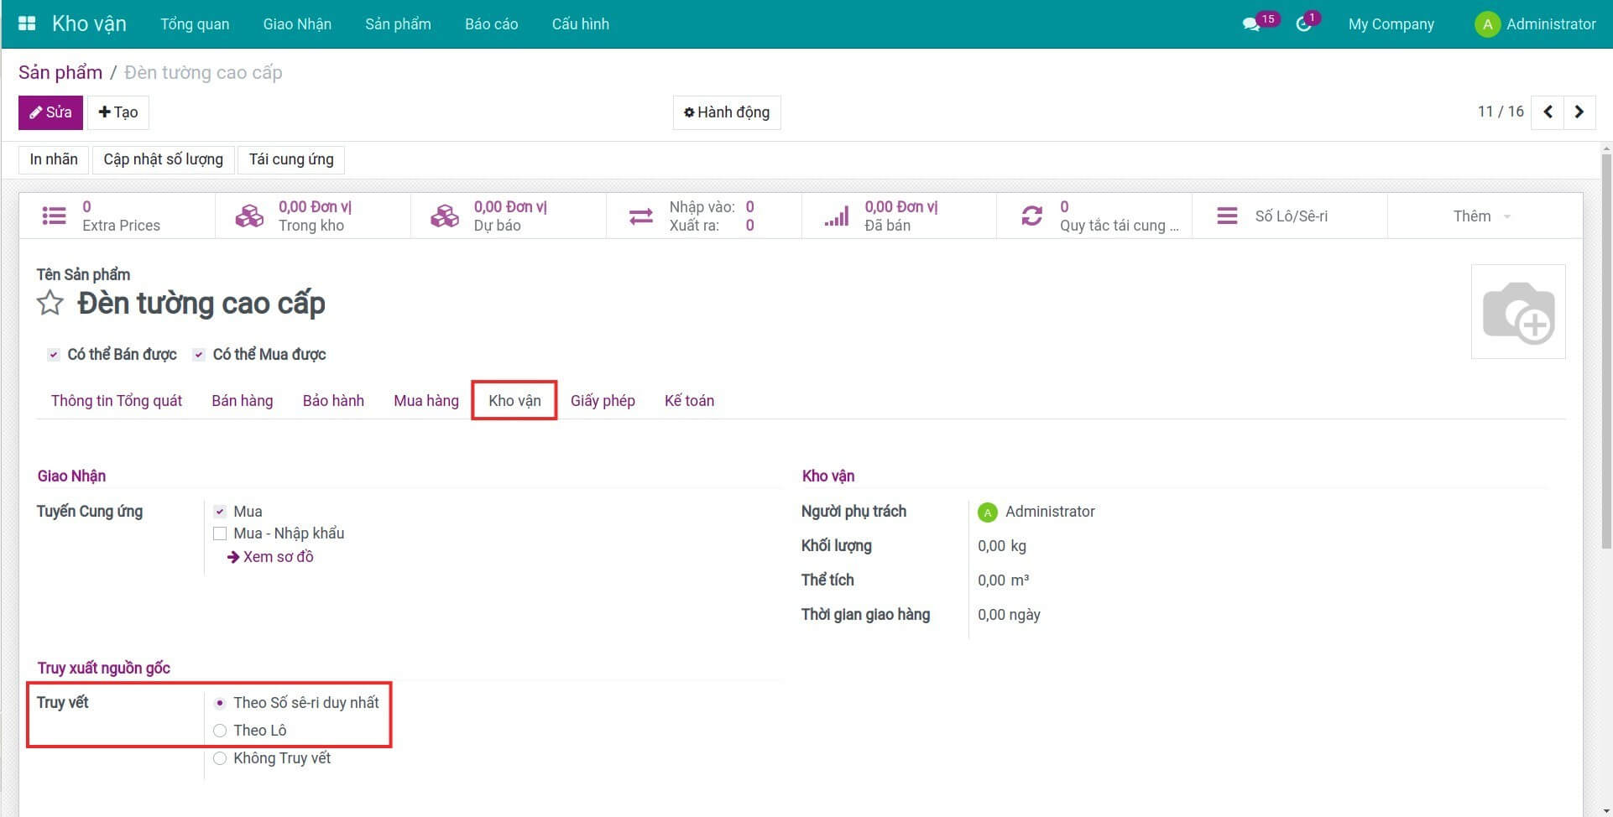
Task: Click the Sửa edit button
Action: 50,112
